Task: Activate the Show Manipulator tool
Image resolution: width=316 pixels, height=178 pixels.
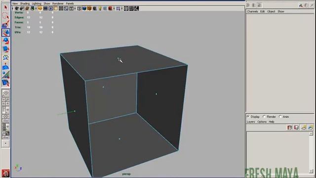Action: (5, 75)
